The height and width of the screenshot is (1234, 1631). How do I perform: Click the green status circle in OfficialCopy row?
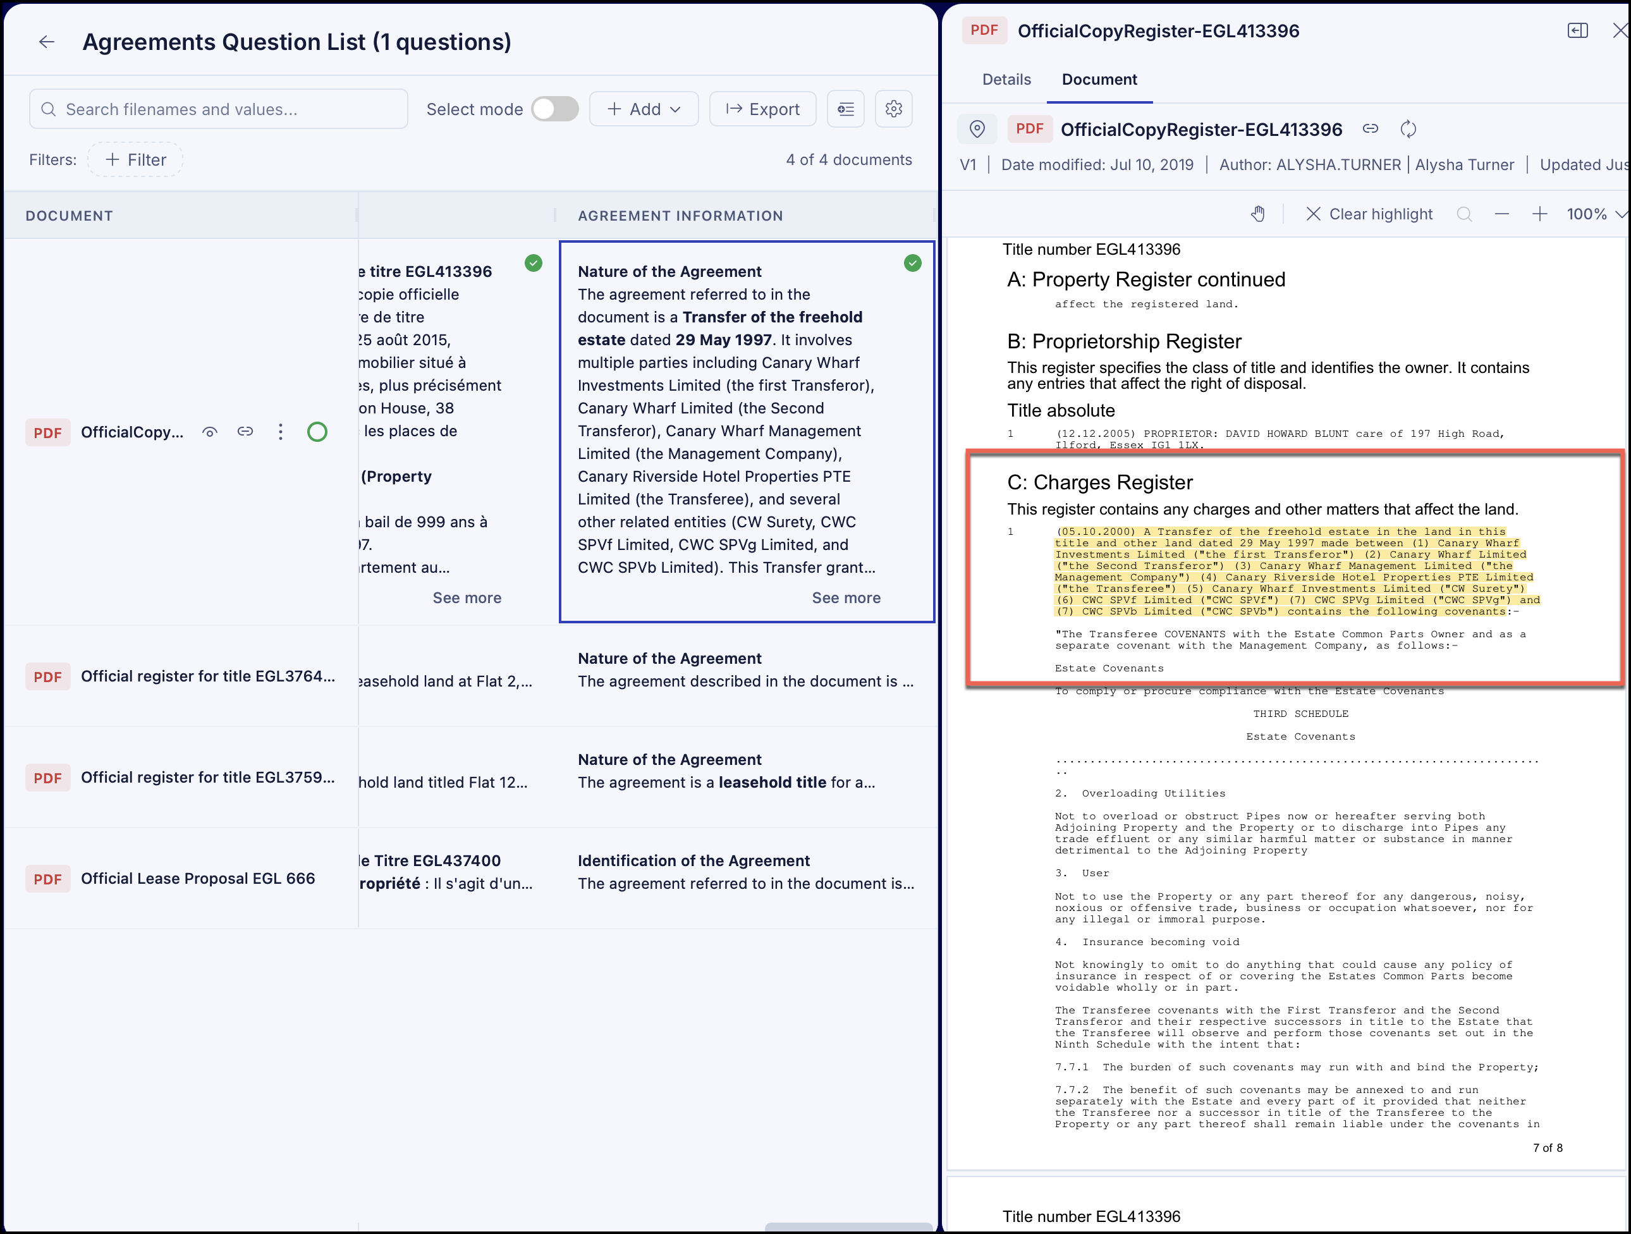pos(317,432)
